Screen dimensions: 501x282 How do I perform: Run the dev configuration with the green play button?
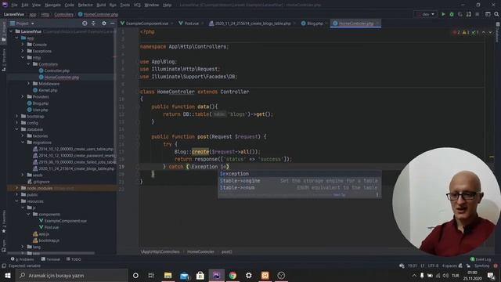(x=443, y=14)
